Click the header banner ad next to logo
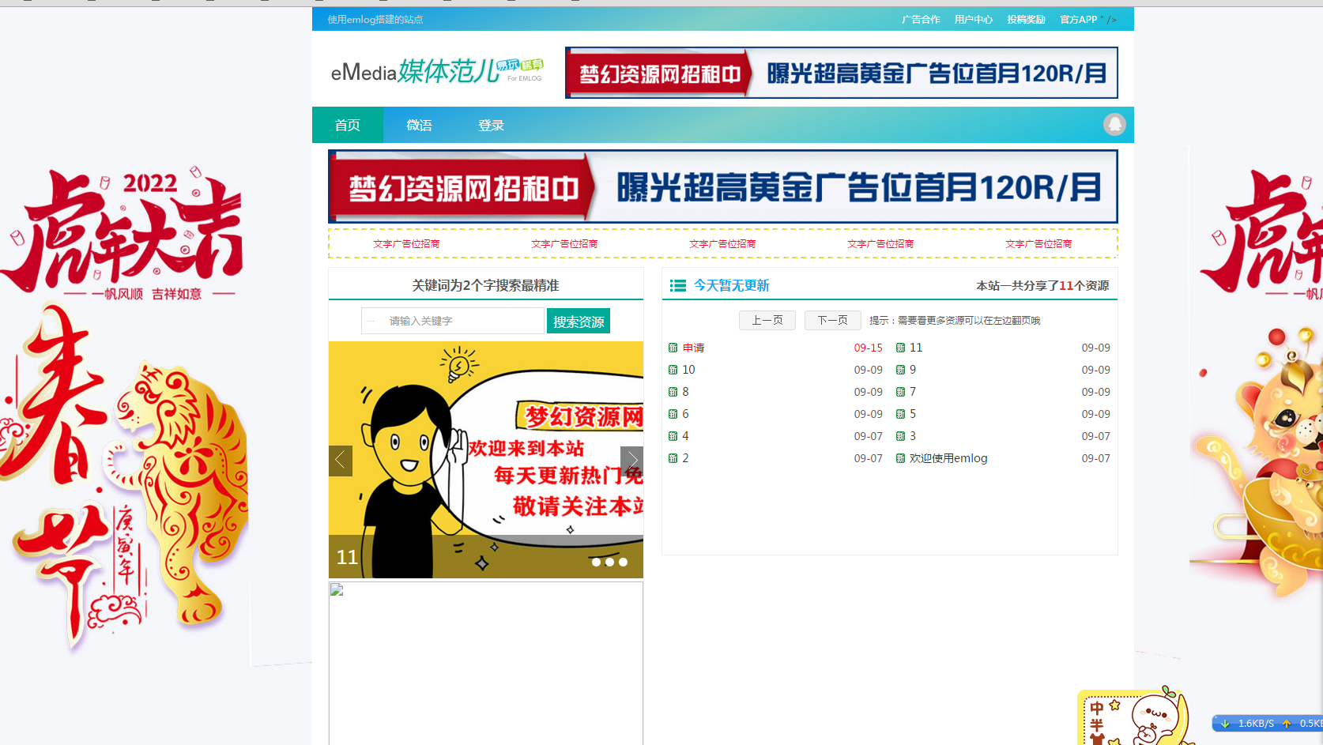Viewport: 1323px width, 745px height. coord(842,73)
